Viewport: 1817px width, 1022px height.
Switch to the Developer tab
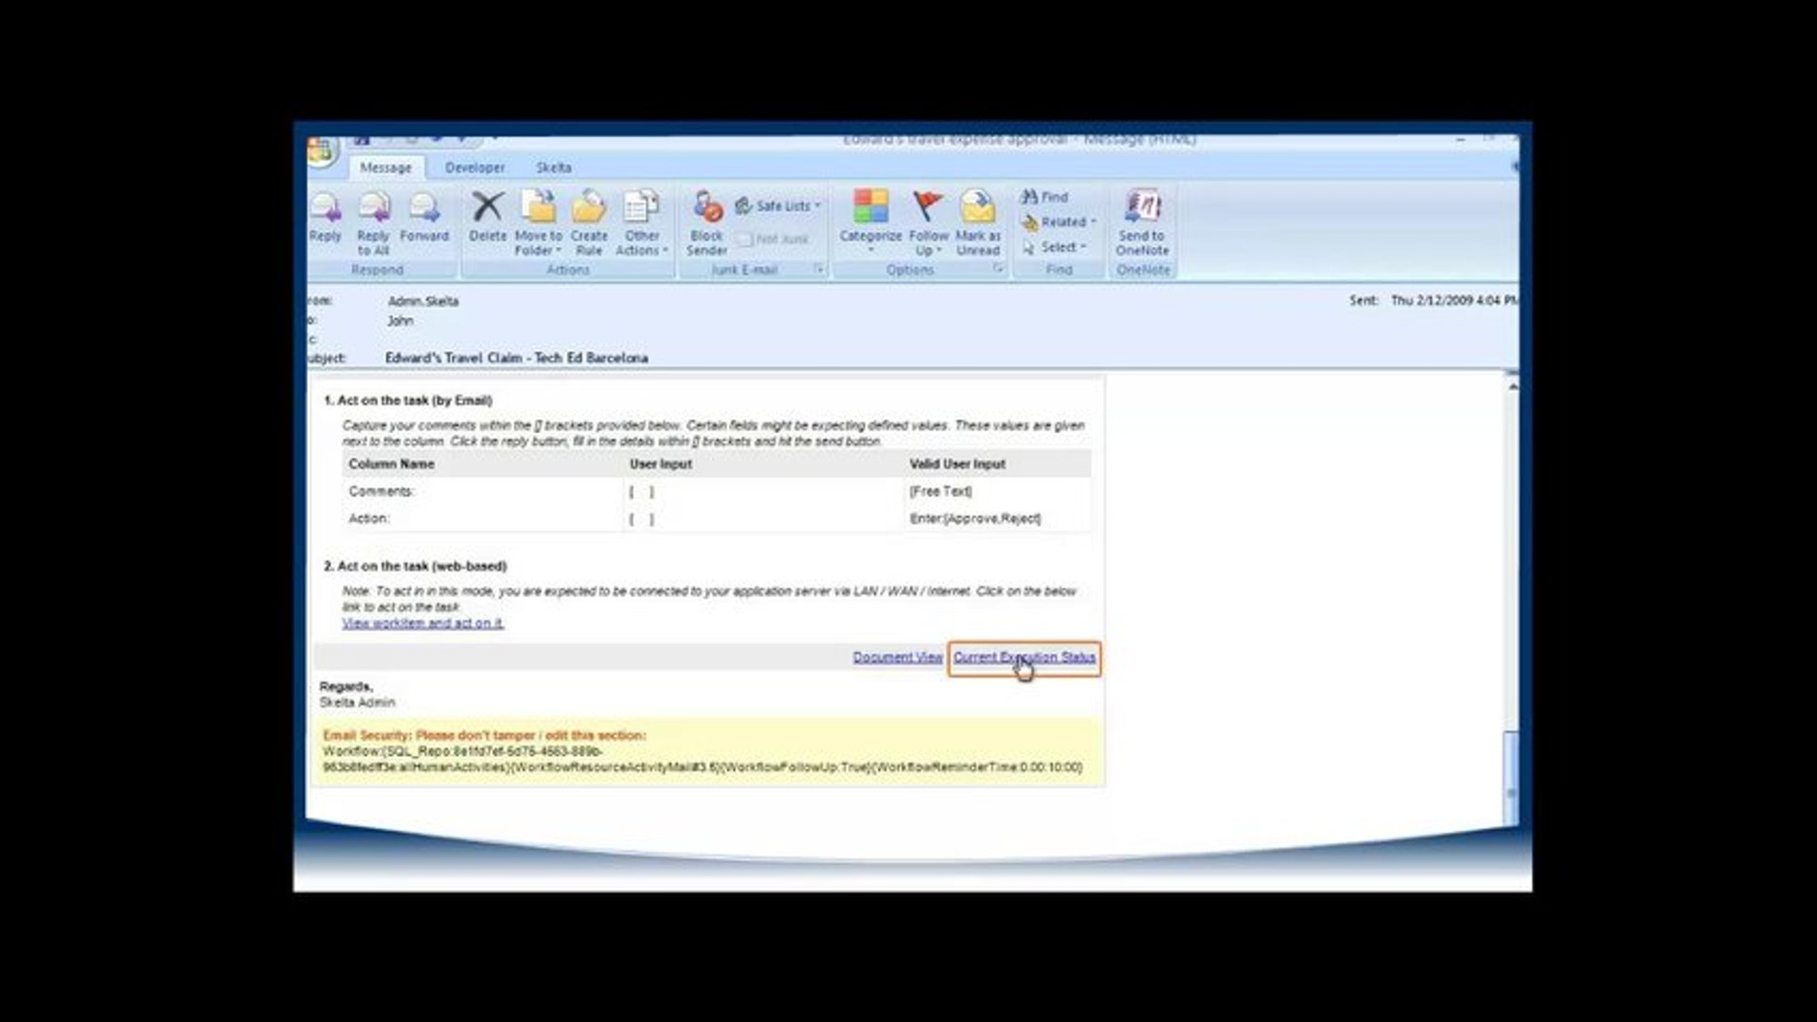(474, 167)
